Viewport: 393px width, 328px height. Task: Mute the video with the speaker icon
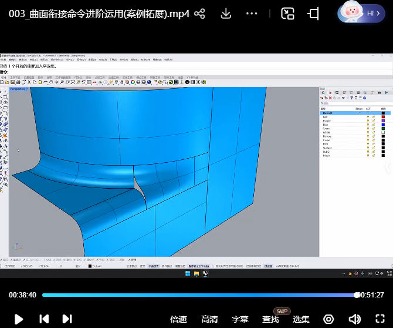pyautogui.click(x=354, y=319)
